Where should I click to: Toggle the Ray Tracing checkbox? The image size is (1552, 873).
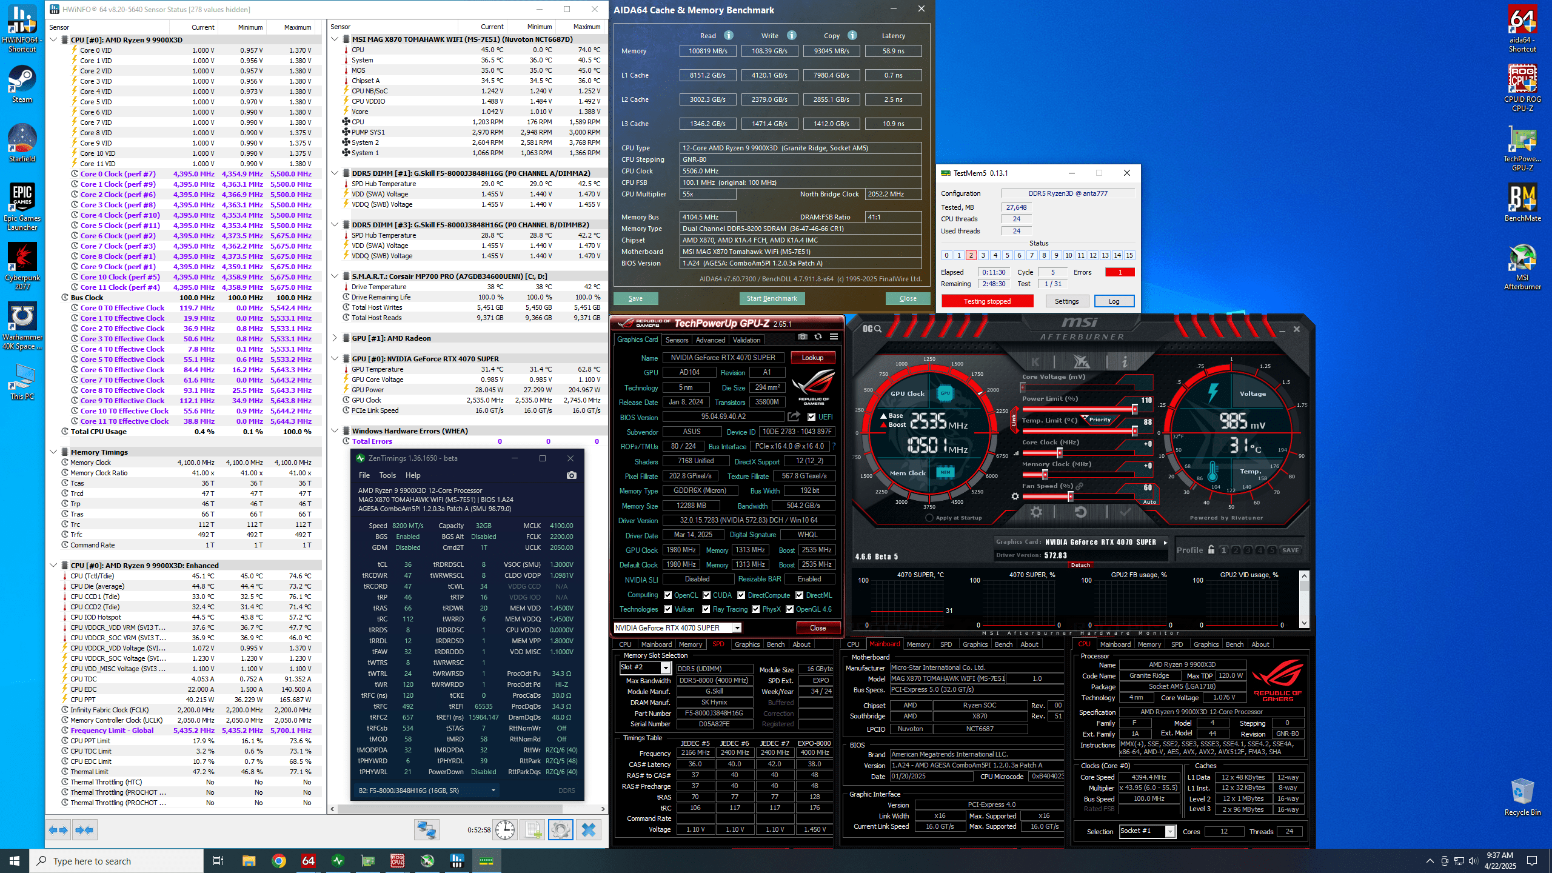(x=706, y=609)
